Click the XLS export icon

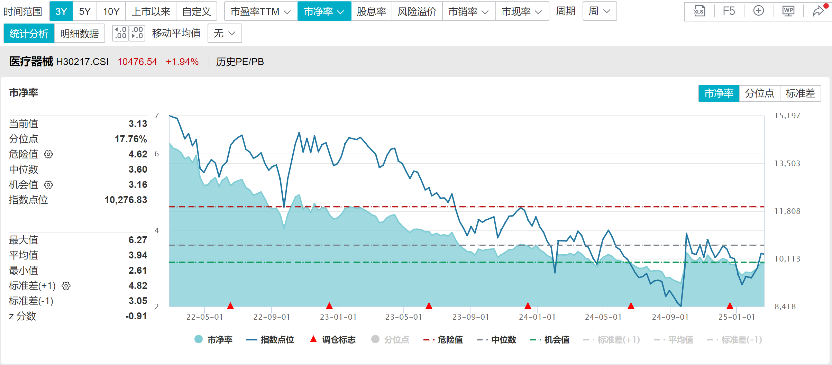[x=699, y=11]
